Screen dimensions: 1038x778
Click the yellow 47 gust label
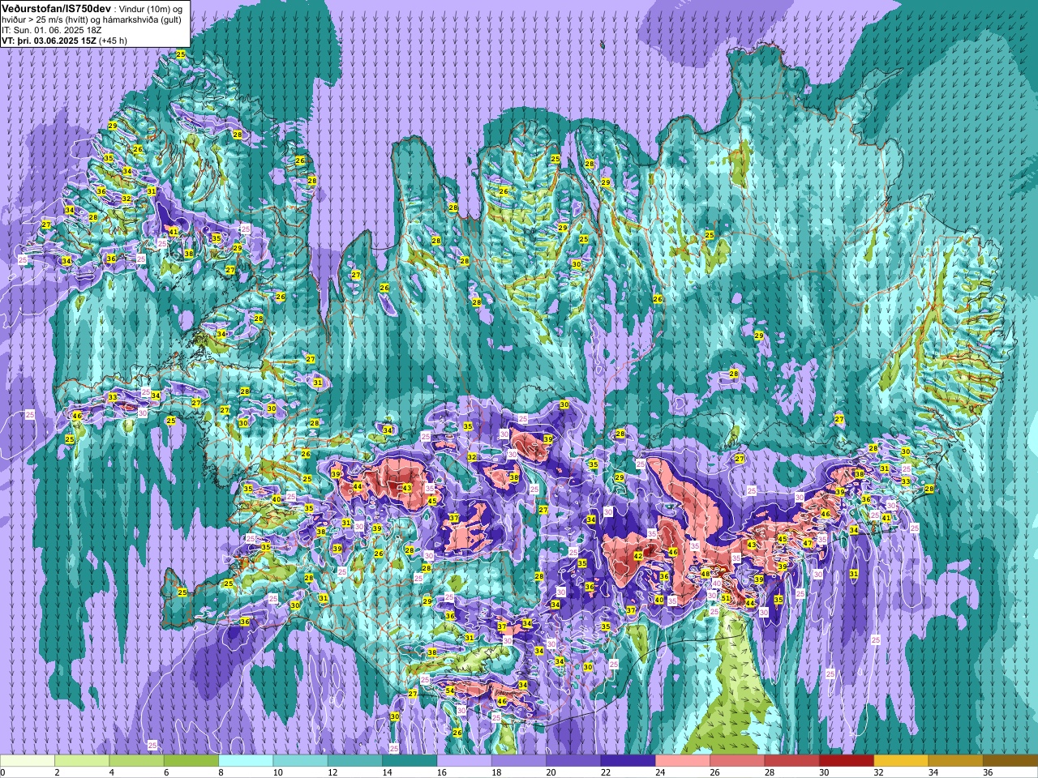[808, 543]
